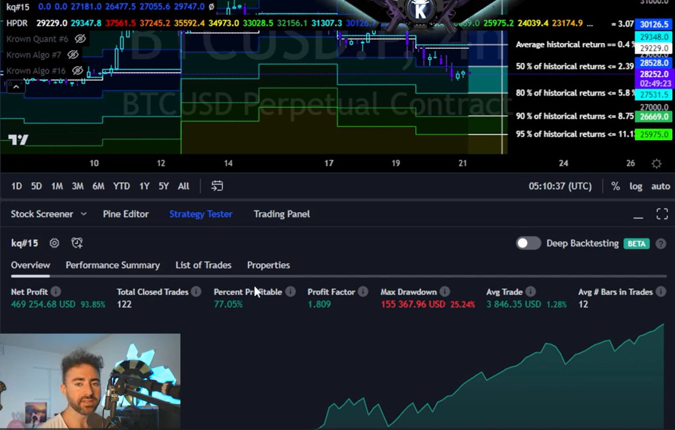Open the Go to date calendar icon

[217, 186]
